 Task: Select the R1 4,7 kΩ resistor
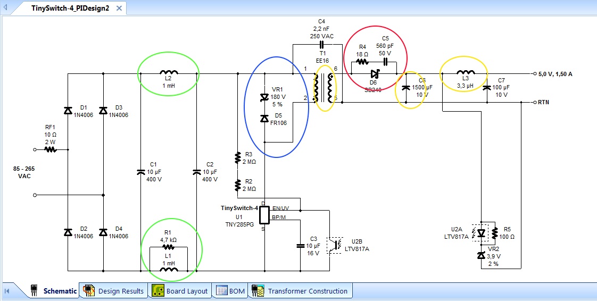click(x=168, y=247)
